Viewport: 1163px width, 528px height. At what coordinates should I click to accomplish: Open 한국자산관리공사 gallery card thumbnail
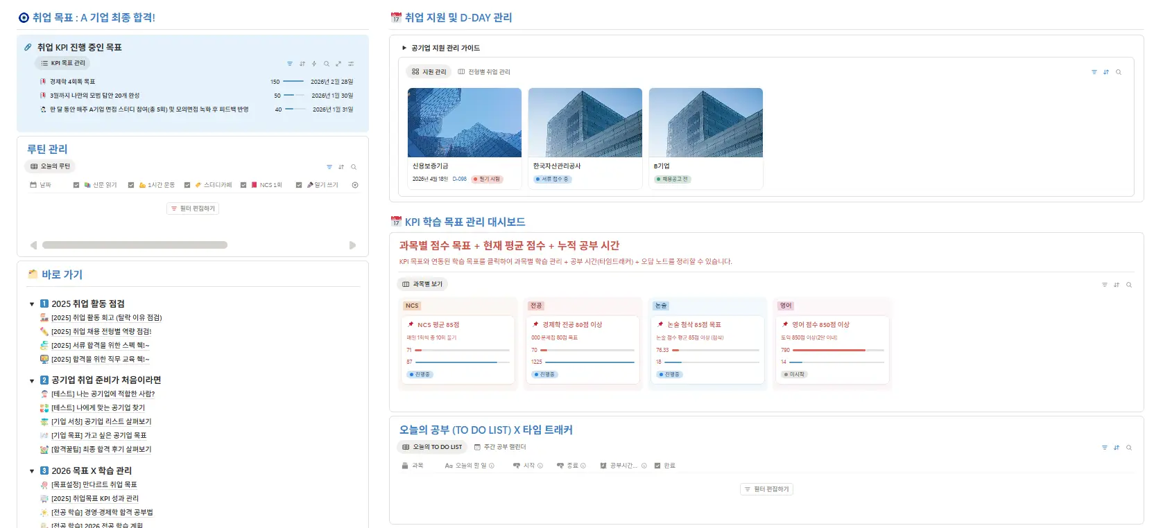(585, 123)
